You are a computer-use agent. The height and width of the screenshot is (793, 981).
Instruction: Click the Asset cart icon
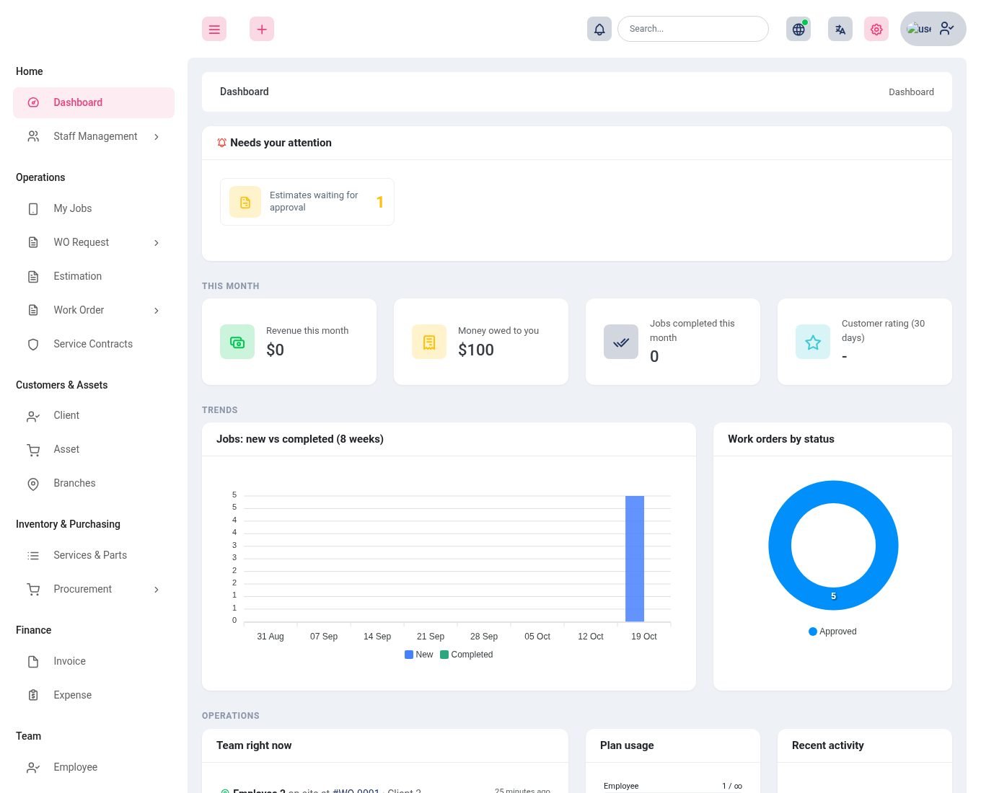(33, 449)
